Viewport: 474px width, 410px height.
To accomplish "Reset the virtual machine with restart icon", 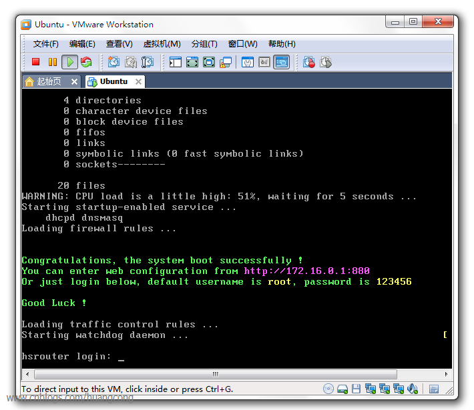I will click(86, 62).
